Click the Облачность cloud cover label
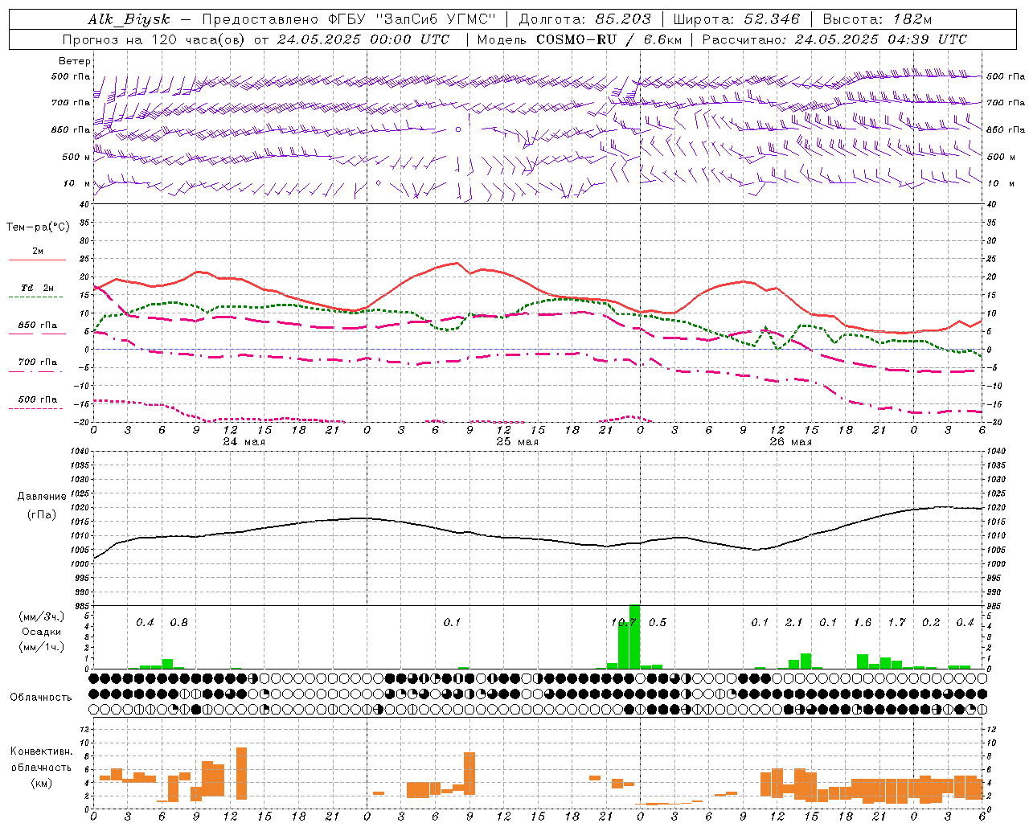Viewport: 1029px width, 823px height. 41,697
